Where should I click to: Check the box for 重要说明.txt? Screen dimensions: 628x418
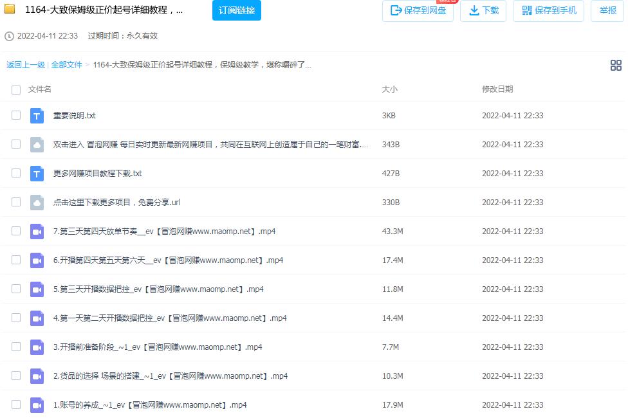pyautogui.click(x=16, y=115)
